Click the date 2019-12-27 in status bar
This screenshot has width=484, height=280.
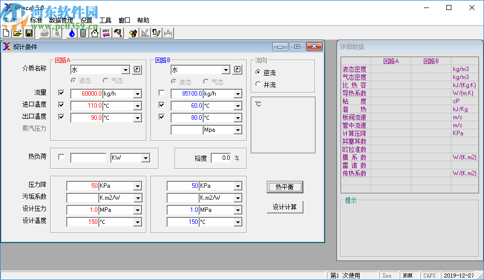coord(459,275)
